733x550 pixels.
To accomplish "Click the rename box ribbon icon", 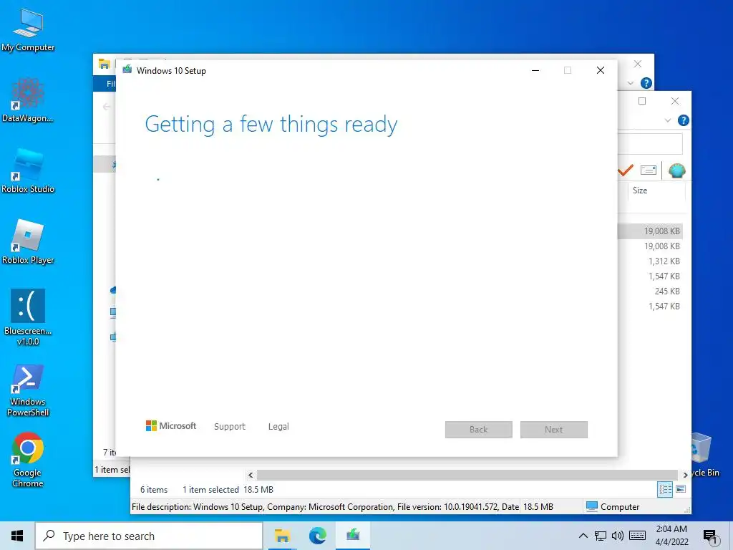I will (x=649, y=170).
